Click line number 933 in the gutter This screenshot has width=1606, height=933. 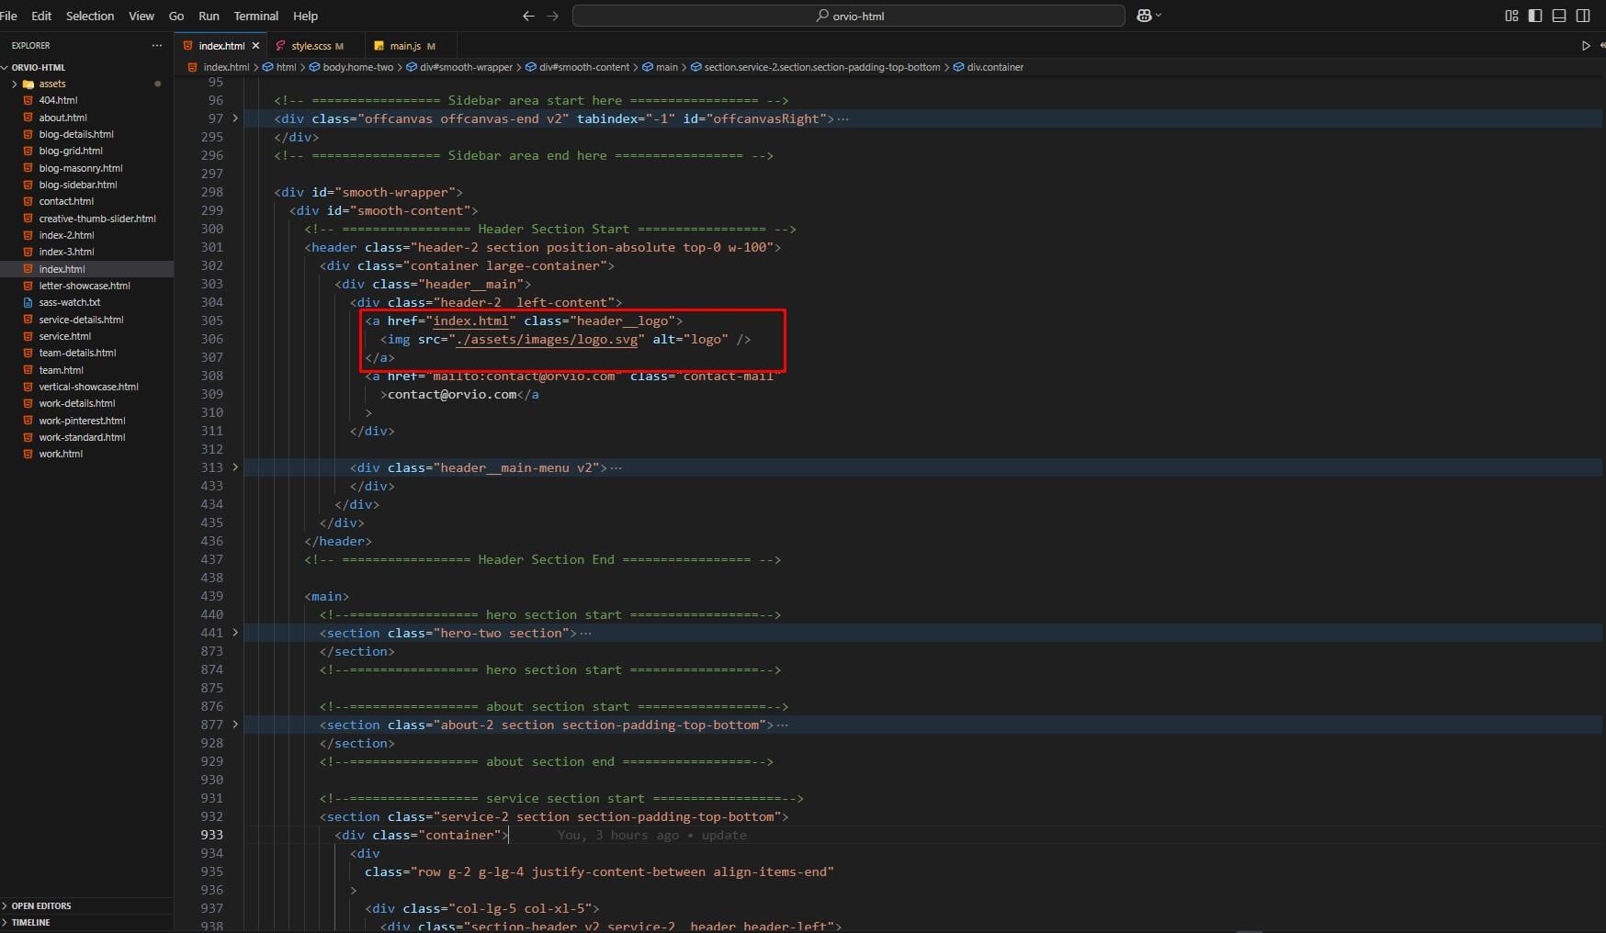click(x=211, y=835)
